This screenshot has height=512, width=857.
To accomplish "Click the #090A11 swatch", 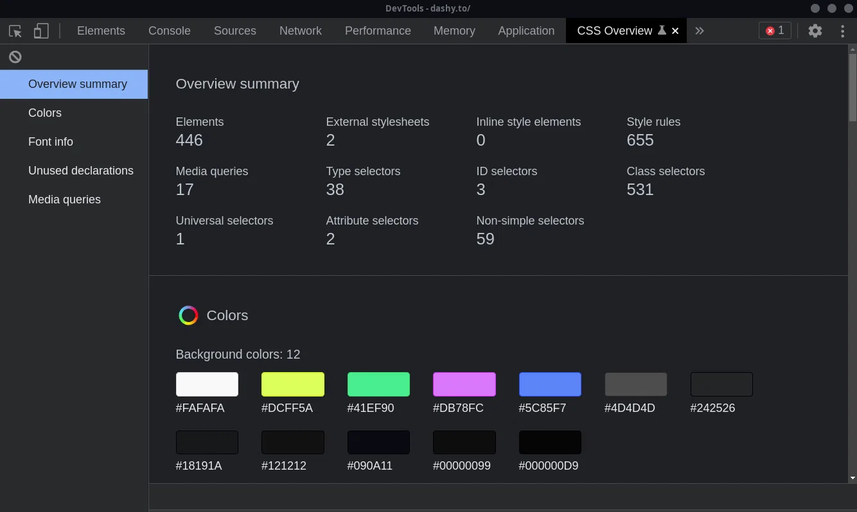I will [x=378, y=442].
